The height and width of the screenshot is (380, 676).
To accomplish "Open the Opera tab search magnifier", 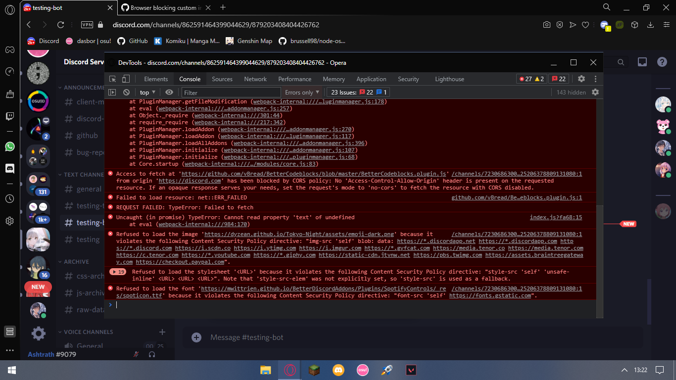I will coord(607,7).
